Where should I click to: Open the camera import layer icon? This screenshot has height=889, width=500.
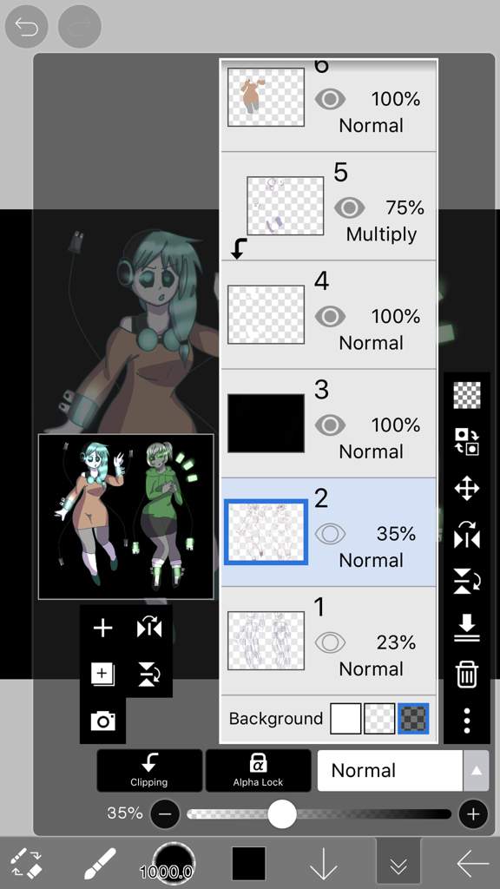click(x=102, y=721)
